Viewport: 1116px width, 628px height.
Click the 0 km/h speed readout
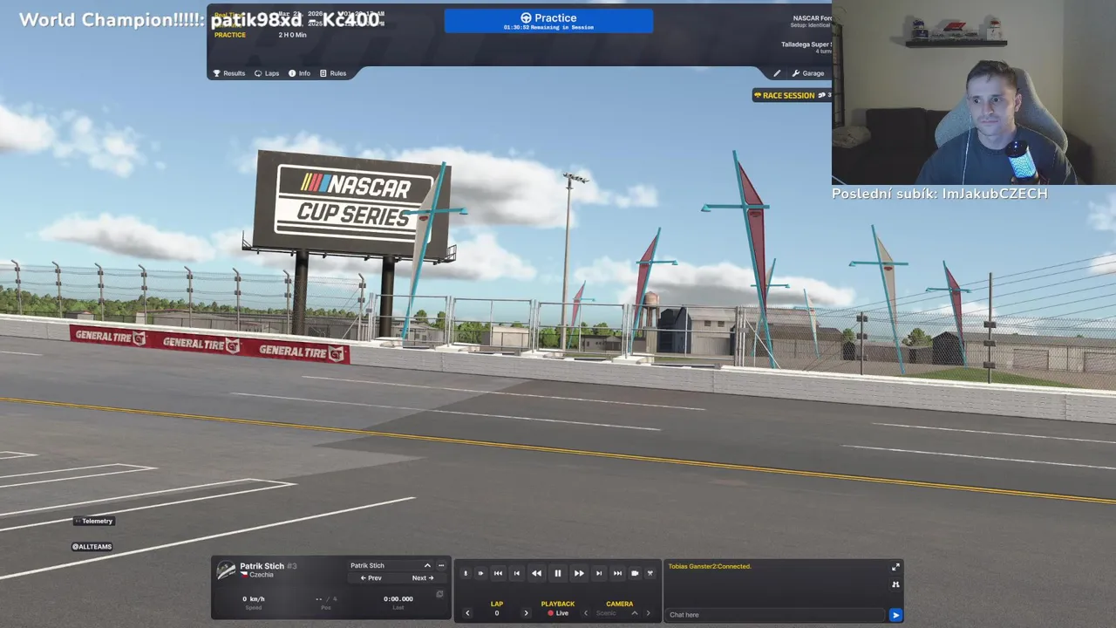pos(254,599)
